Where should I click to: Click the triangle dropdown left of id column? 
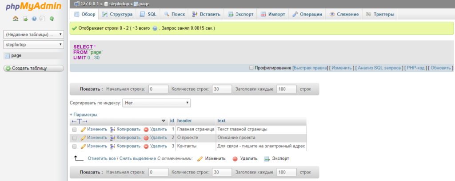click(164, 121)
